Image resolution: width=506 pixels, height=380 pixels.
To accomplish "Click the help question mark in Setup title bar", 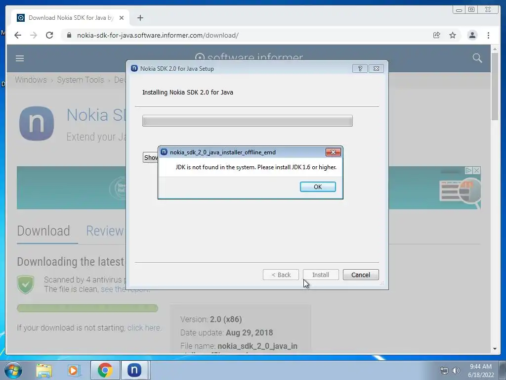I will (360, 68).
